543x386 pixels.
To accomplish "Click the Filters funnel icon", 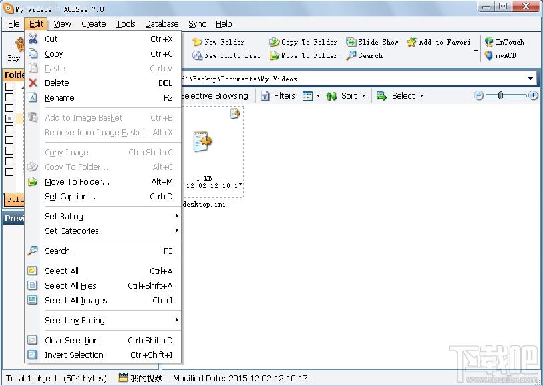I will click(x=265, y=96).
